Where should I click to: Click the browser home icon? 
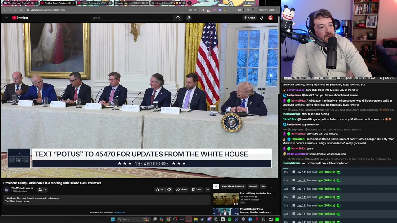(21, 10)
